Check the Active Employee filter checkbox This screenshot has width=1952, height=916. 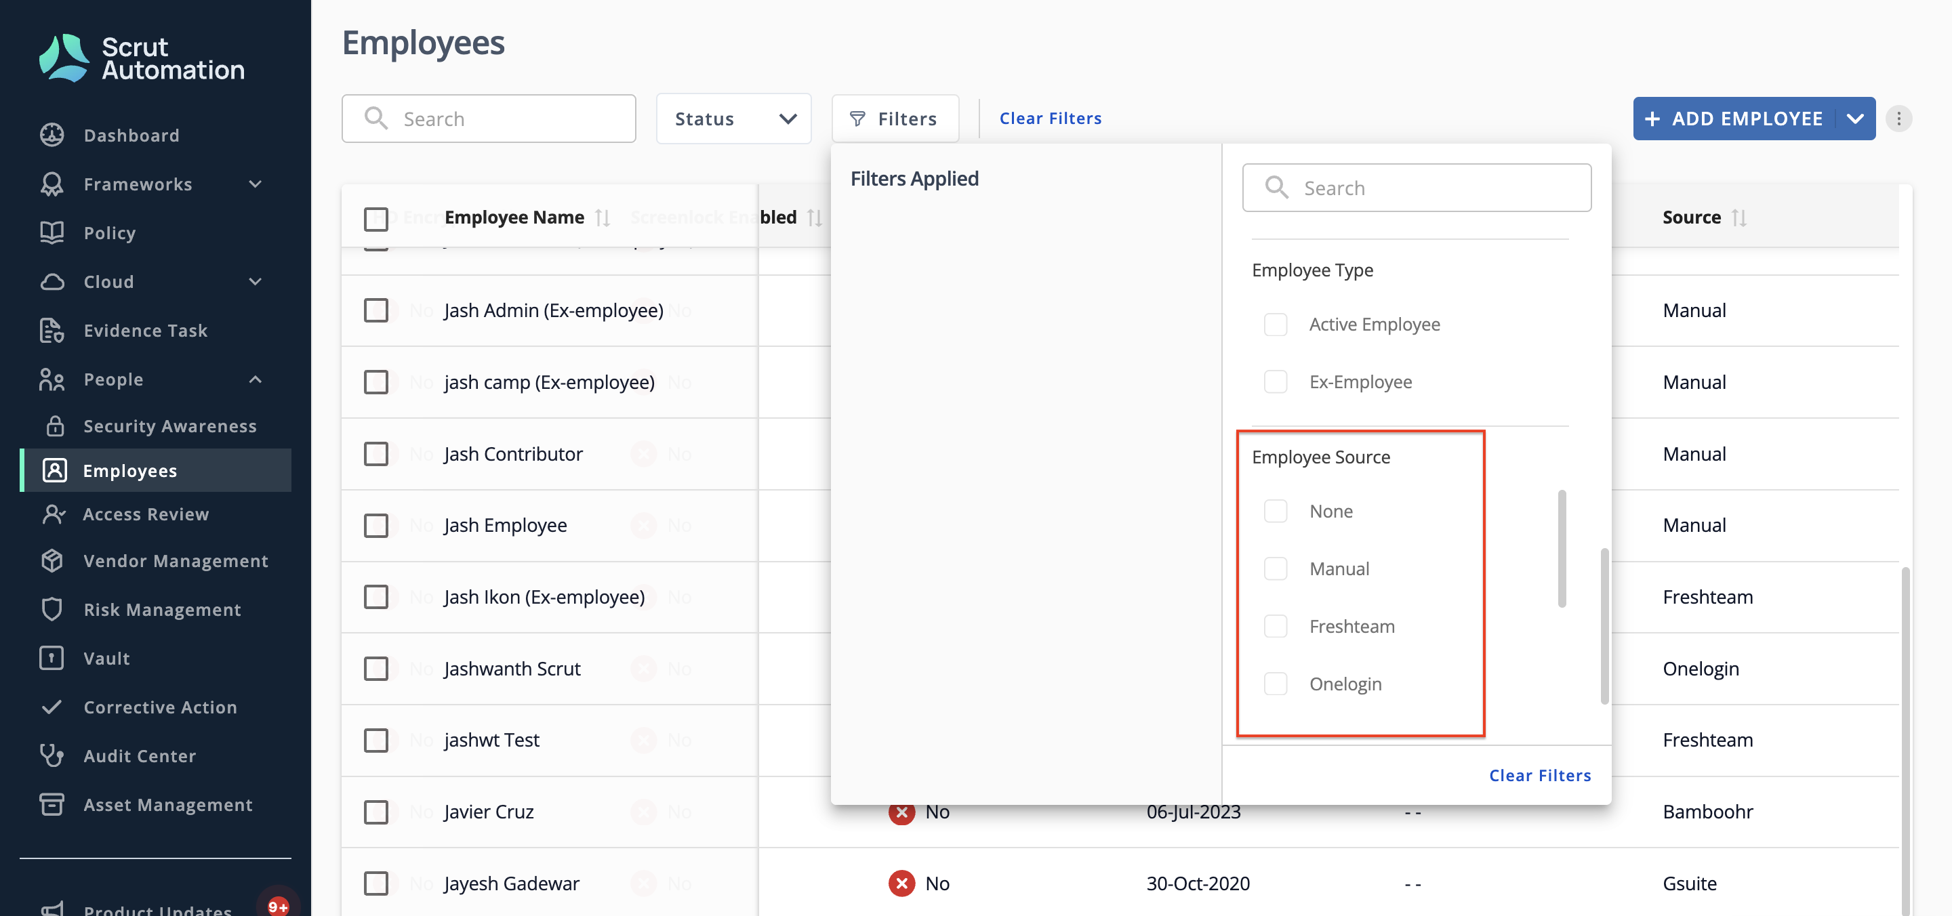[x=1276, y=325]
